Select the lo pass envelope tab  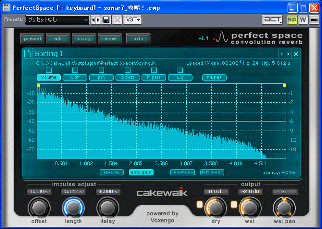(127, 77)
